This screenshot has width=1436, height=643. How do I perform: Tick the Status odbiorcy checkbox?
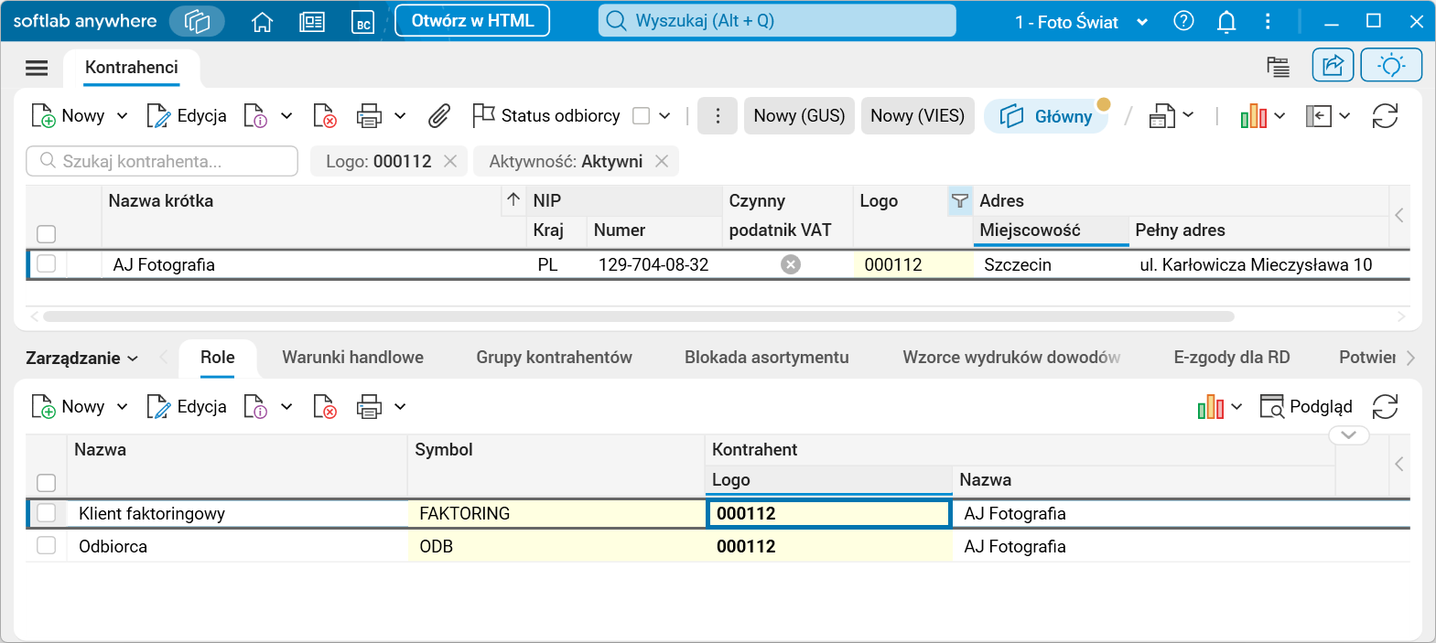(x=642, y=116)
